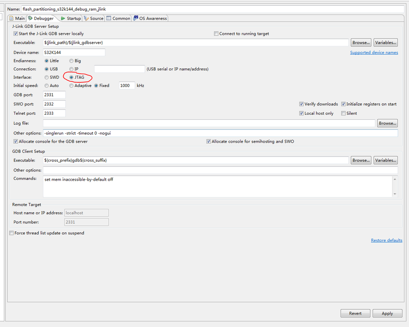Open the Supported device names link
409x327 pixels.
pyautogui.click(x=374, y=52)
